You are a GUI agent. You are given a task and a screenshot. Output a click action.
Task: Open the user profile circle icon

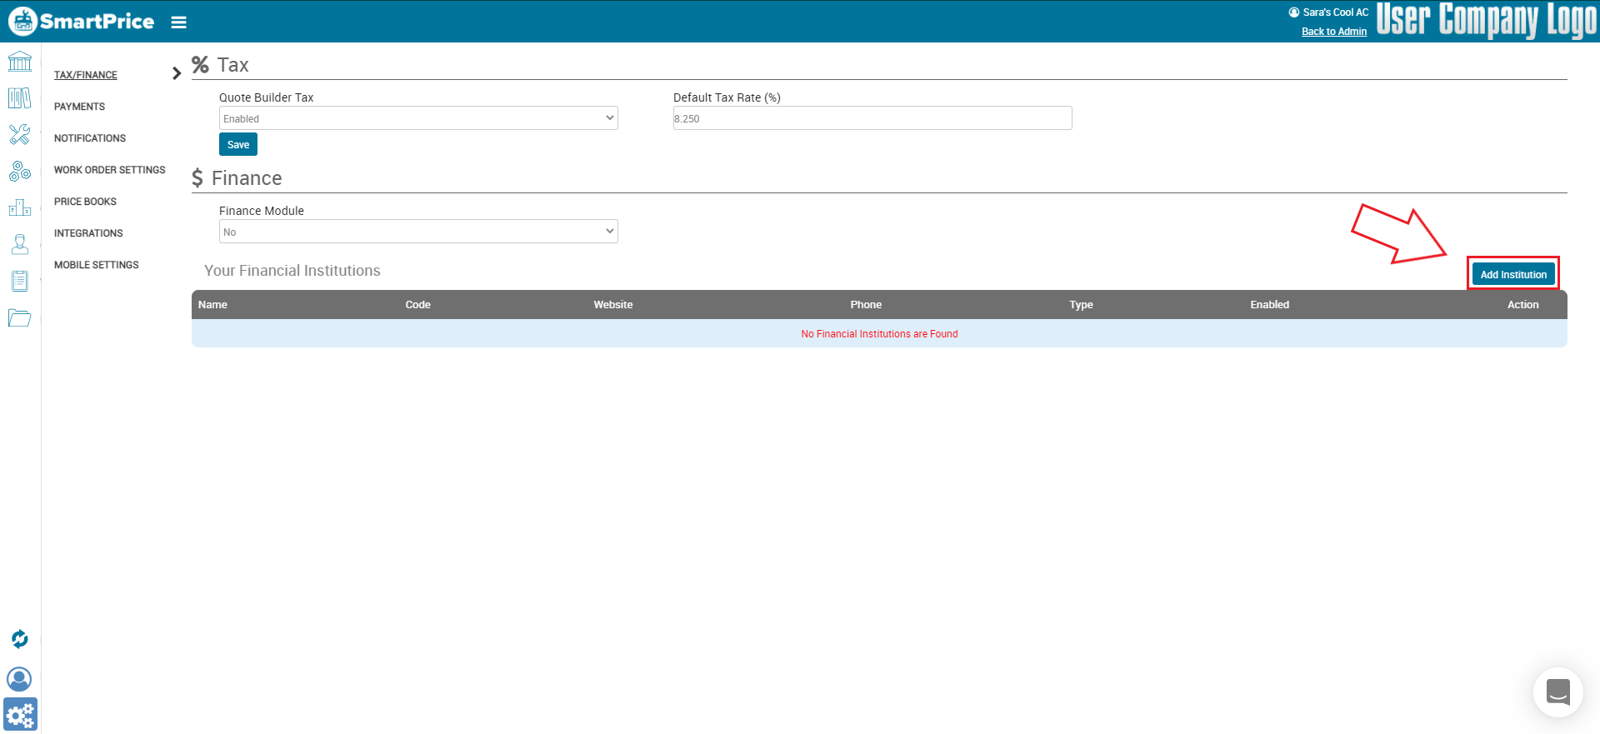(x=20, y=679)
